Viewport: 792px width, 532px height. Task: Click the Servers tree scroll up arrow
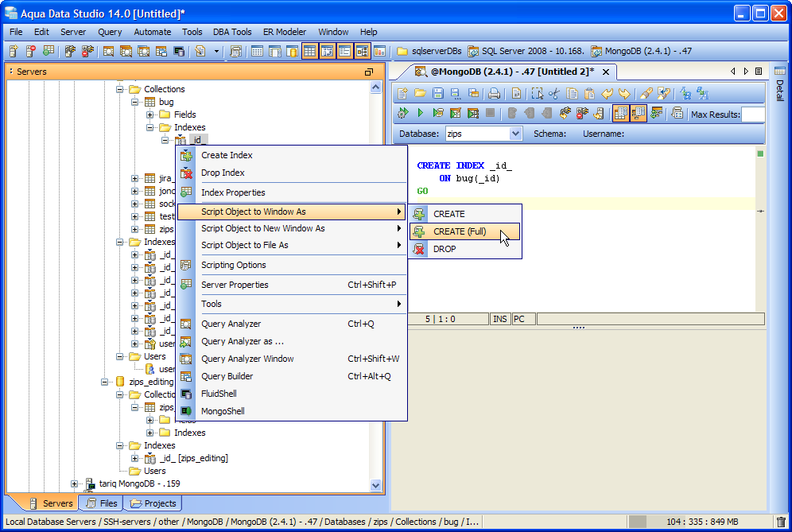tap(375, 87)
